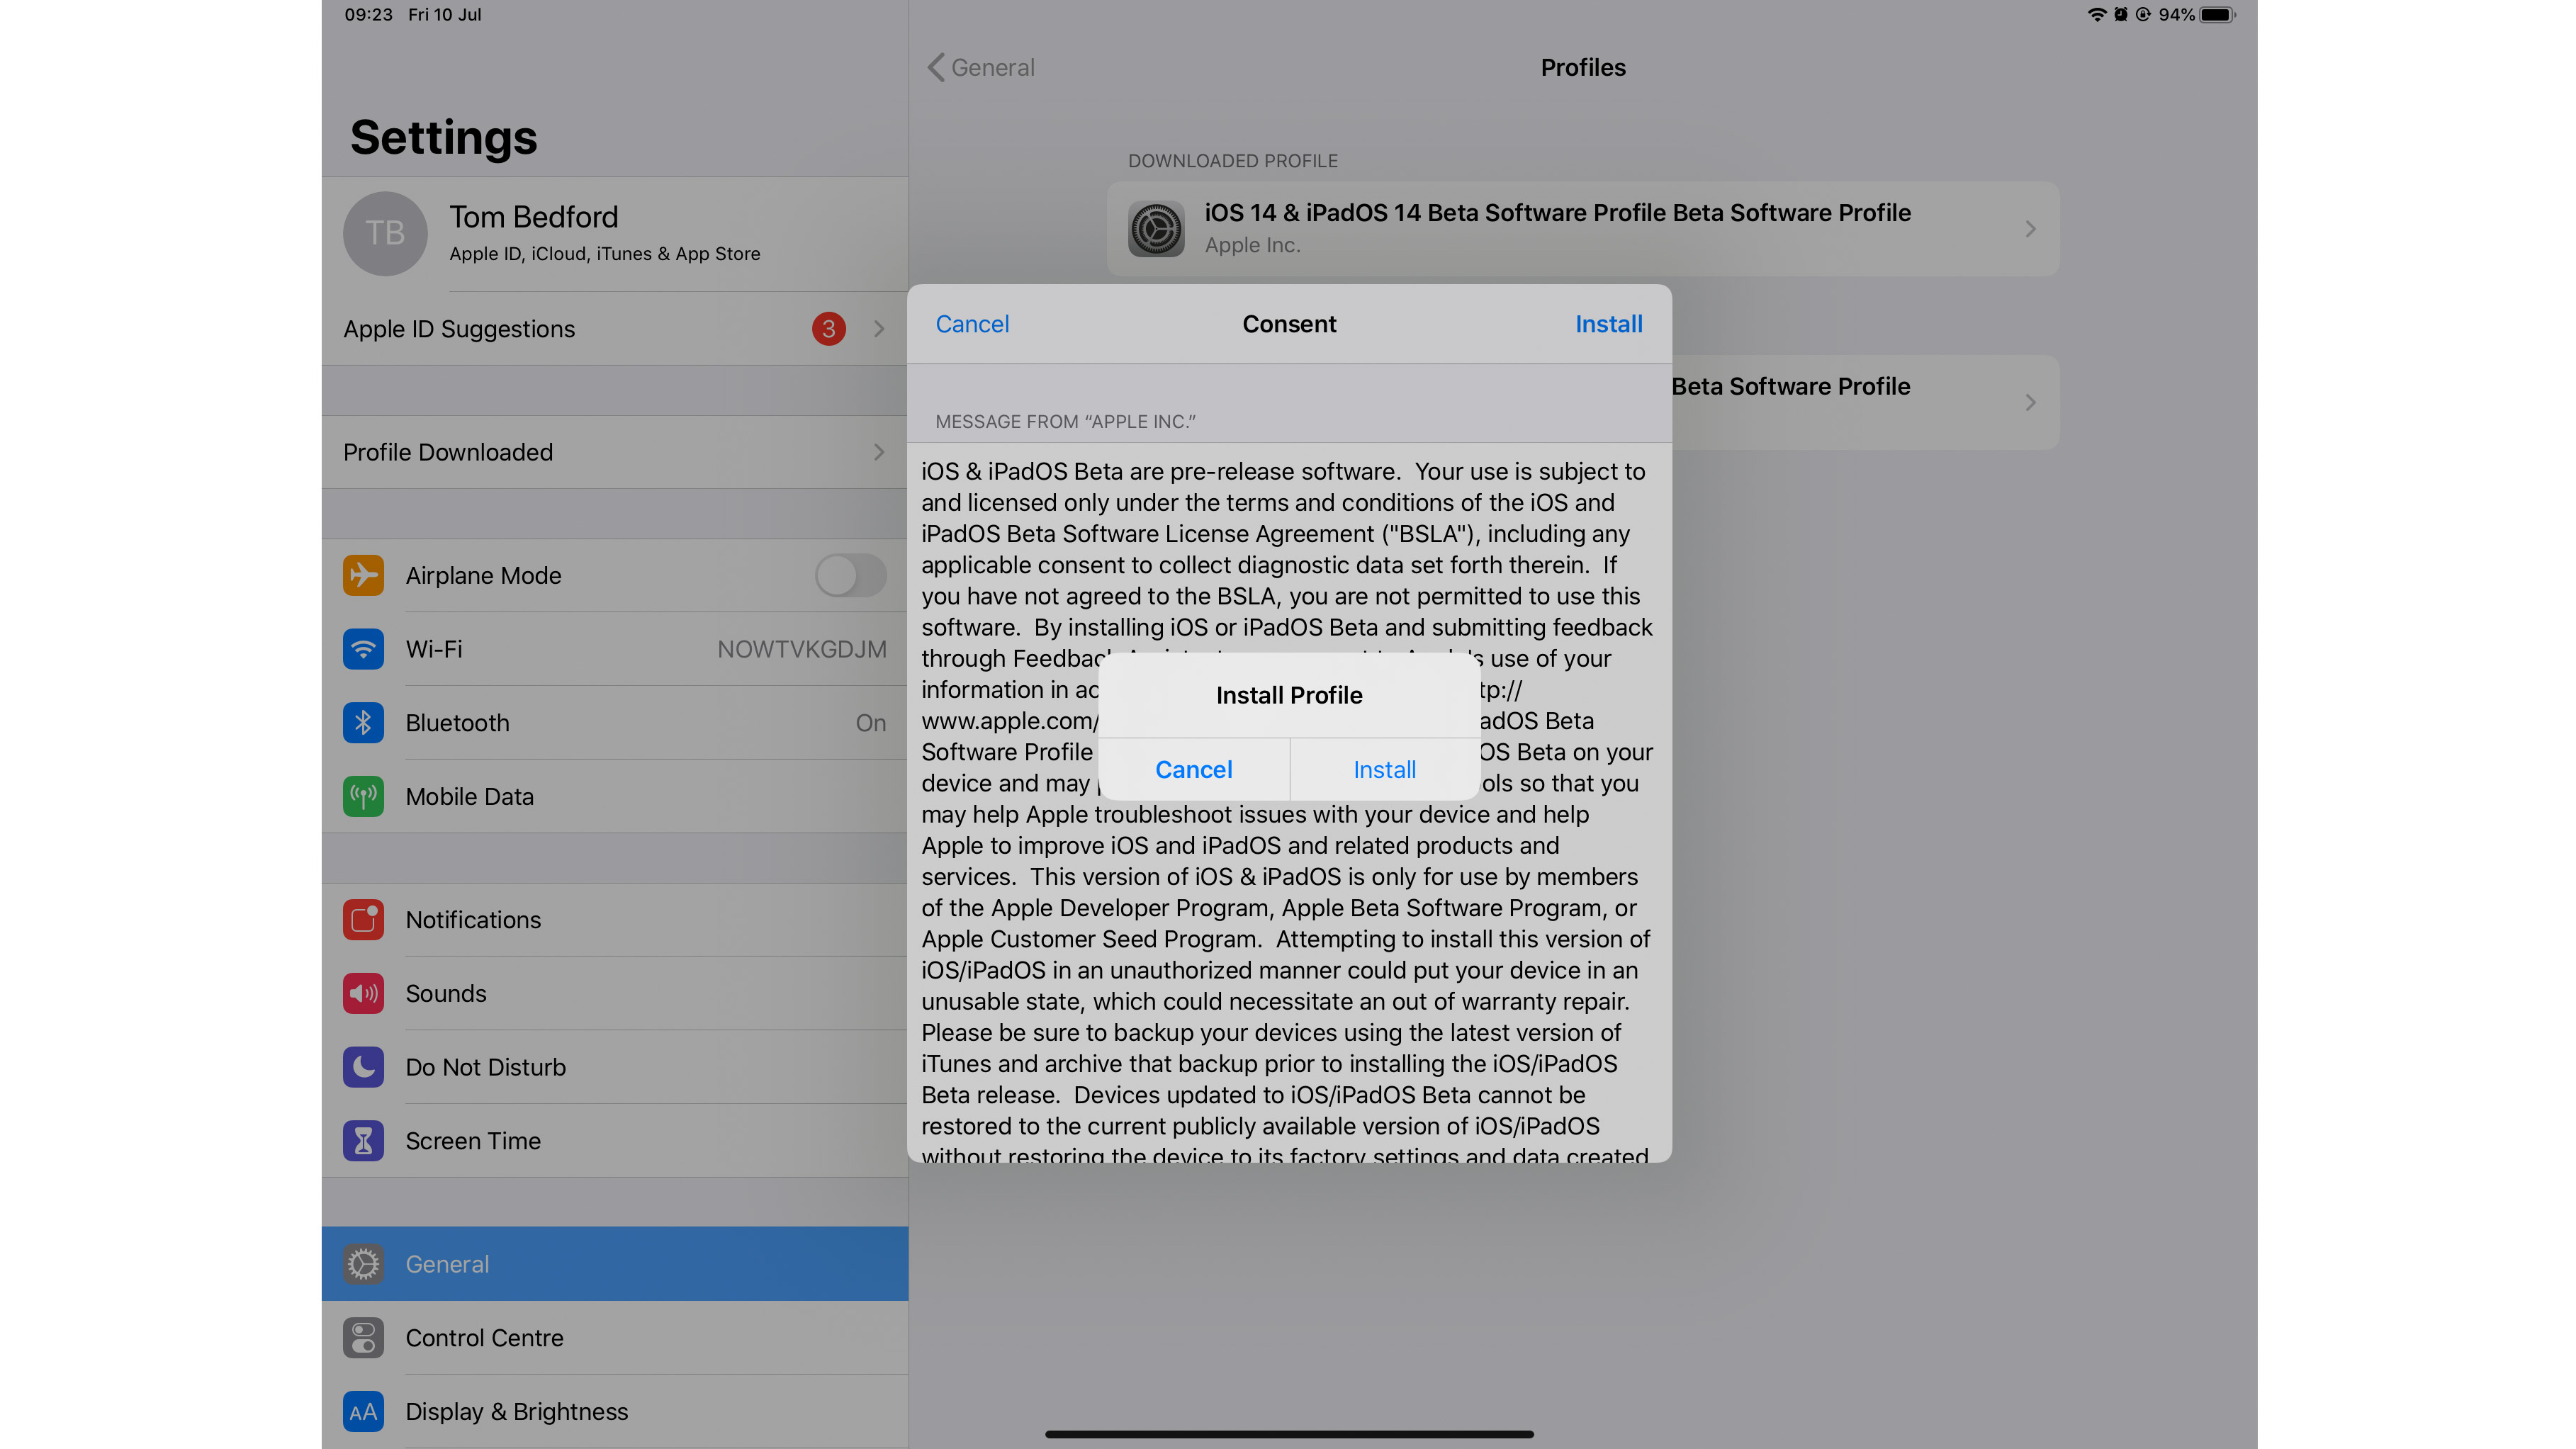Screen dimensions: 2576x1449
Task: Go back to General
Action: [981, 68]
